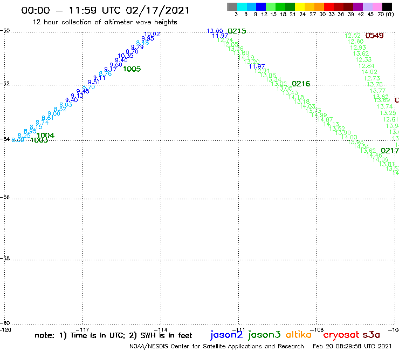Select the s3a satellite label
The image size is (399, 351).
[x=371, y=335]
